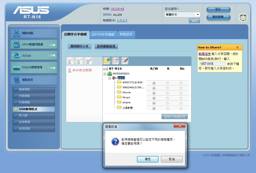Screen dimensions: 256x173
Task: Open the 系統管理 submenu item
Action: click(x=34, y=122)
